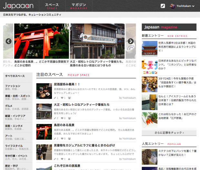Click members icon on 居酒屋呑み最高 row
Image resolution: width=200 pixels, height=170 pixels.
(69, 98)
